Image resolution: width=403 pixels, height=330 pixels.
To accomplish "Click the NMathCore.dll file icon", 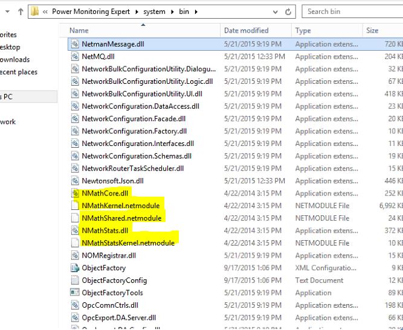I will 75,193.
